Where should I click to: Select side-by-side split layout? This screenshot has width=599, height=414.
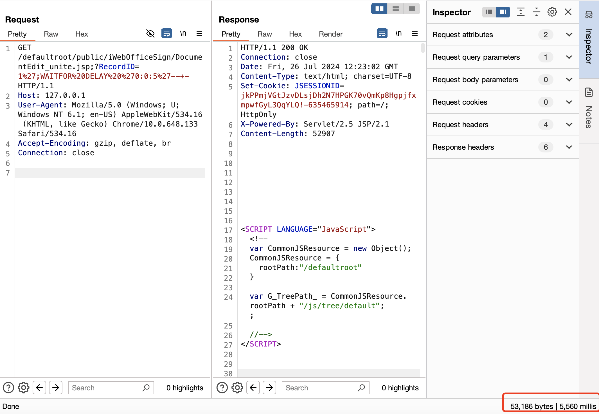(x=379, y=9)
